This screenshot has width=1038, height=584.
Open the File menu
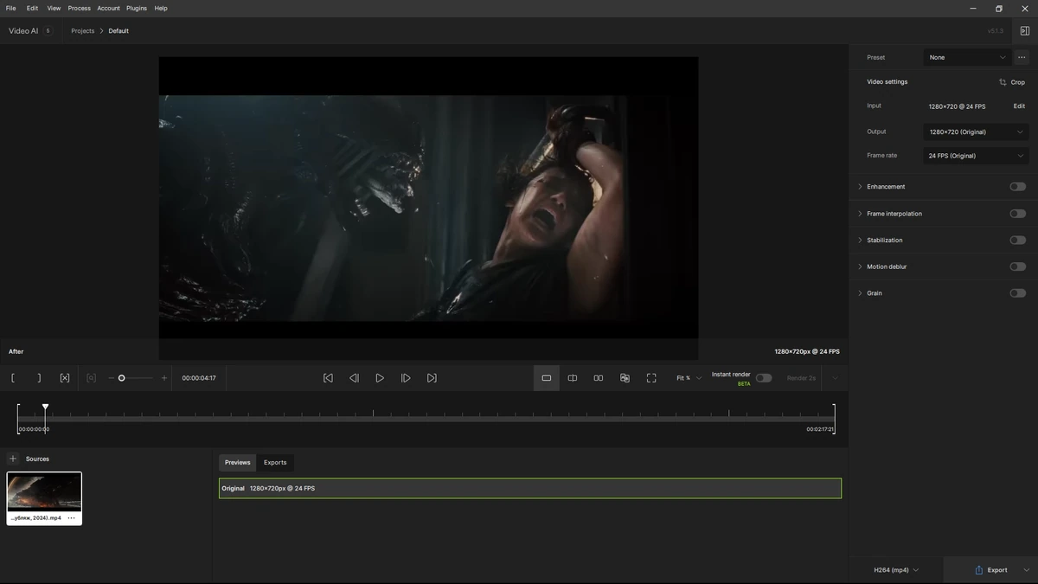point(11,8)
